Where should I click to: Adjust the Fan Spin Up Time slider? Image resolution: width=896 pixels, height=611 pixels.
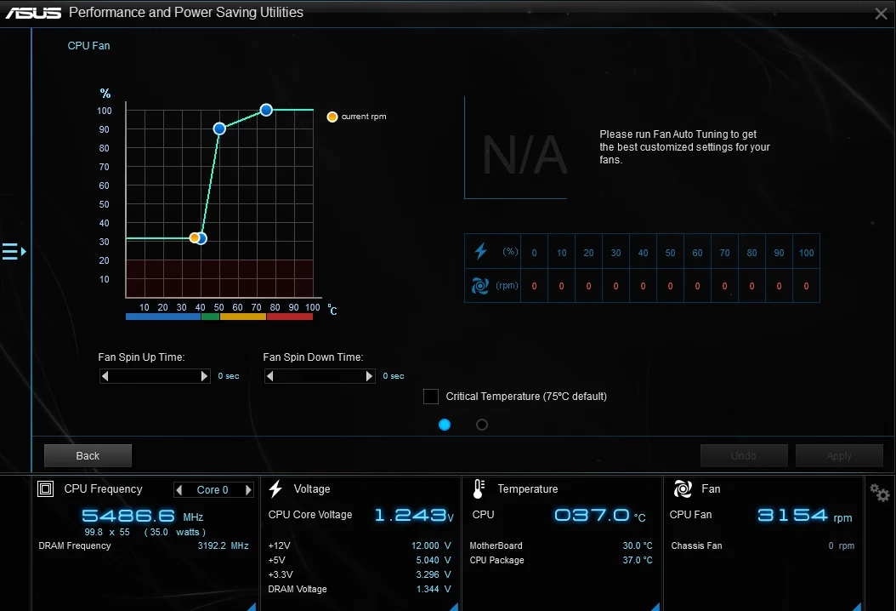point(154,375)
